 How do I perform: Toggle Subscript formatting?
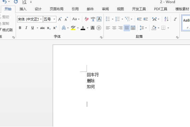(x=49, y=28)
